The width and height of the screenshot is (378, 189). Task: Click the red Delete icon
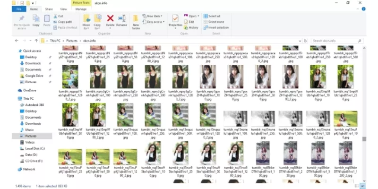[x=110, y=18]
